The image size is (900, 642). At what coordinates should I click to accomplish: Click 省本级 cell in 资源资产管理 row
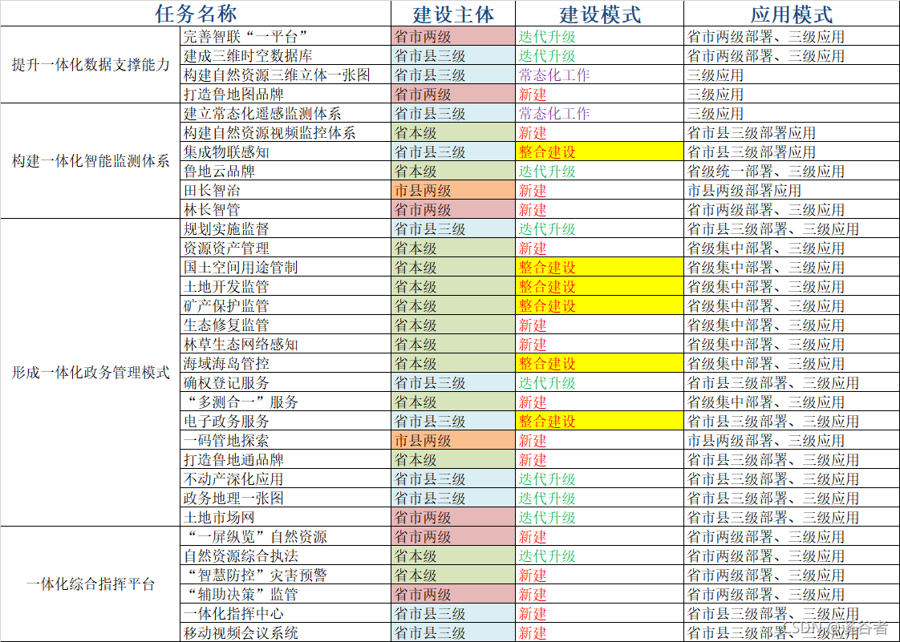pyautogui.click(x=453, y=248)
